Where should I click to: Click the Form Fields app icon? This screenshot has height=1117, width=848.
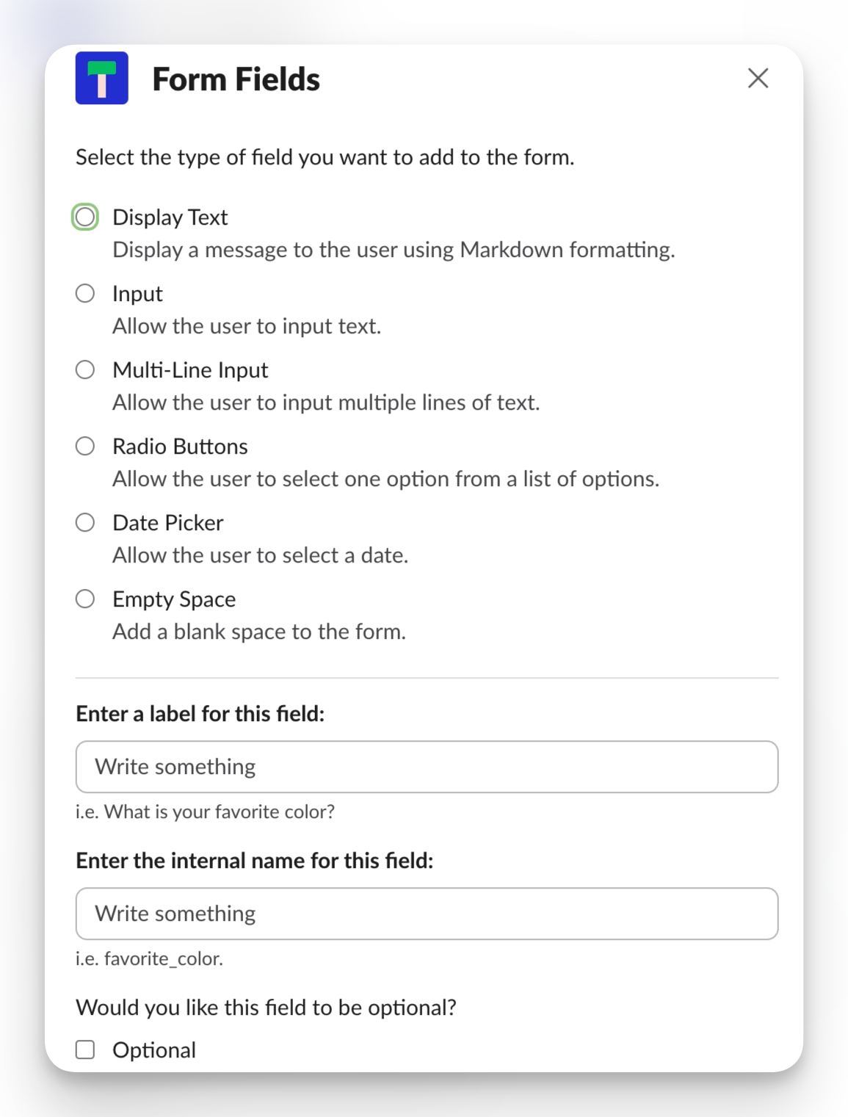[x=102, y=79]
